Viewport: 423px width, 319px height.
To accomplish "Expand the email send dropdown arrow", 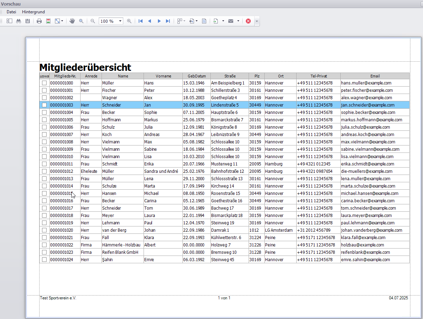I will (238, 21).
